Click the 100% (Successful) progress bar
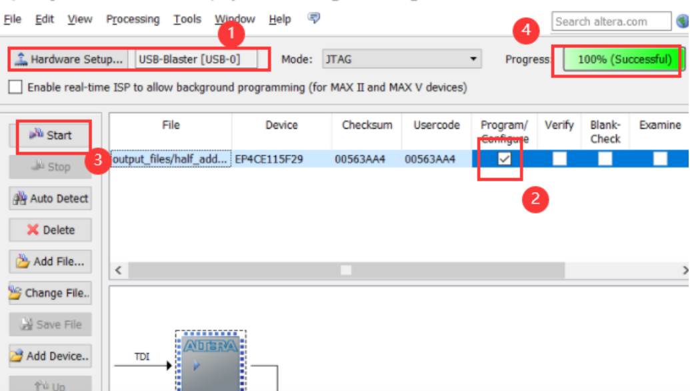The width and height of the screenshot is (690, 391). coord(624,59)
